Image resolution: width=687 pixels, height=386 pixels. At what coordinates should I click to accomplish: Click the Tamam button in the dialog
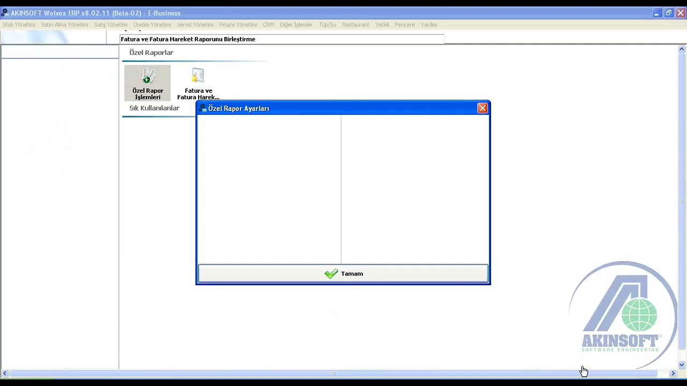[343, 273]
